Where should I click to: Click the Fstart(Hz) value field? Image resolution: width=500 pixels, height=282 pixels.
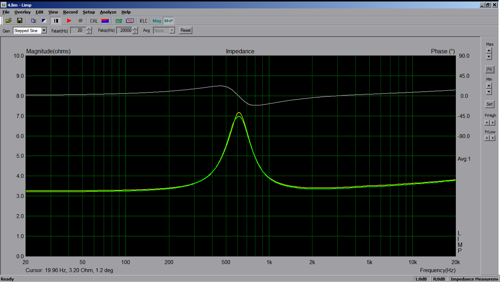[78, 31]
